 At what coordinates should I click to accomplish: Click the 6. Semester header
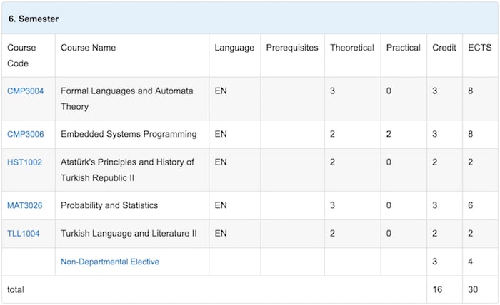pos(34,19)
